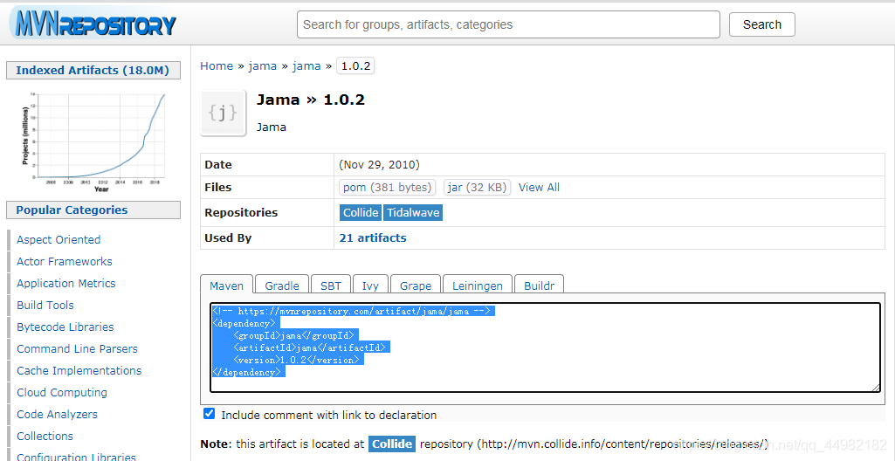Click the Jama {j} artifact icon
The height and width of the screenshot is (461, 895).
click(224, 113)
